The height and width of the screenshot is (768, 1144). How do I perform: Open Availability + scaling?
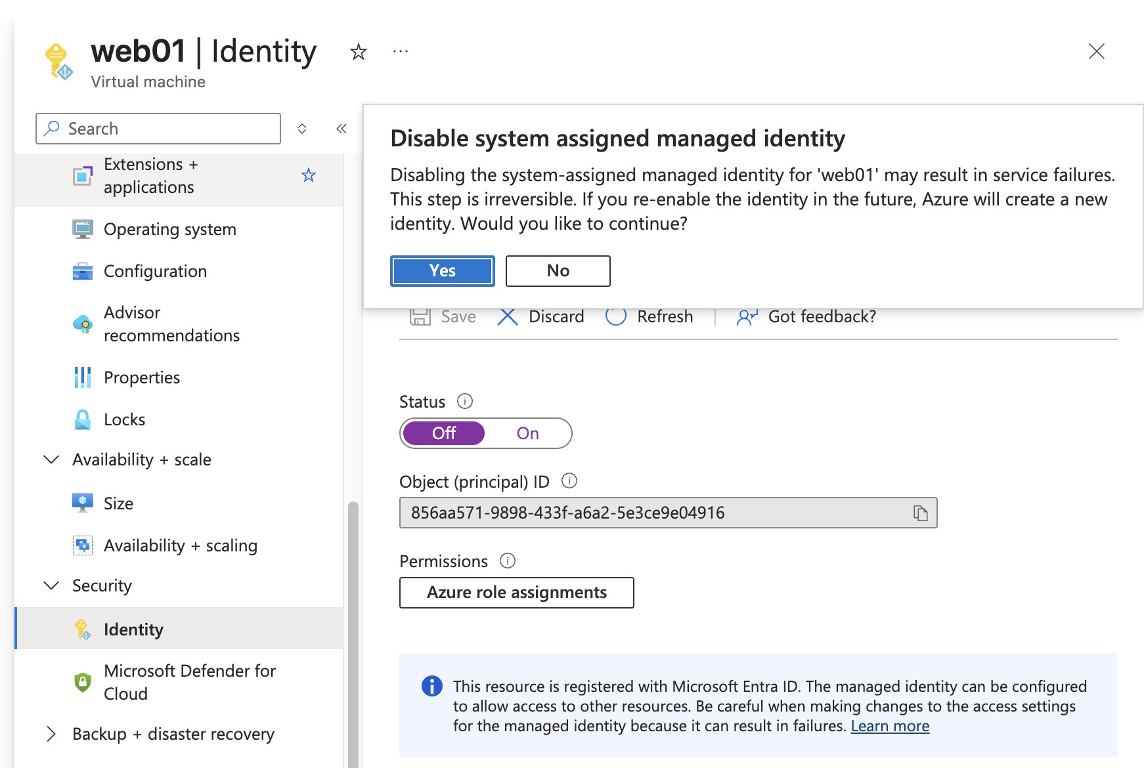coord(179,545)
